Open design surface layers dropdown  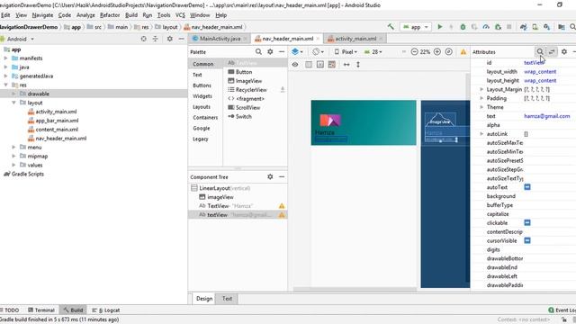[297, 52]
